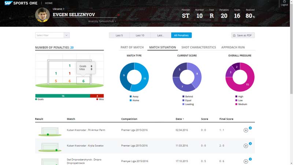The height and width of the screenshot is (165, 293).
Task: Select the Last 5 penalties filter
Action: pyautogui.click(x=119, y=35)
